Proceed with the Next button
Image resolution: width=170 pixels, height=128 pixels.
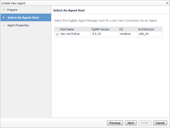point(131,123)
